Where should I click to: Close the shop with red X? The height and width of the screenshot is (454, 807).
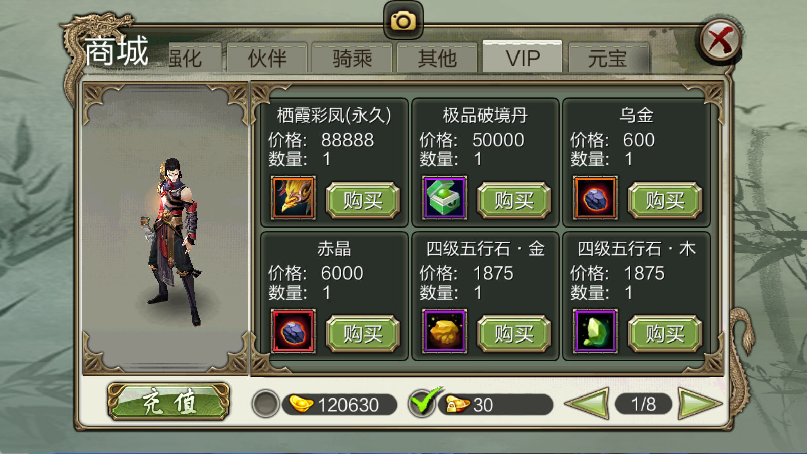(720, 40)
